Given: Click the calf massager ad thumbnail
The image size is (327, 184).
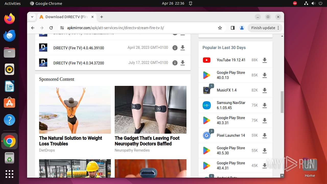Looking at the screenshot, I should pyautogui.click(x=150, y=110).
